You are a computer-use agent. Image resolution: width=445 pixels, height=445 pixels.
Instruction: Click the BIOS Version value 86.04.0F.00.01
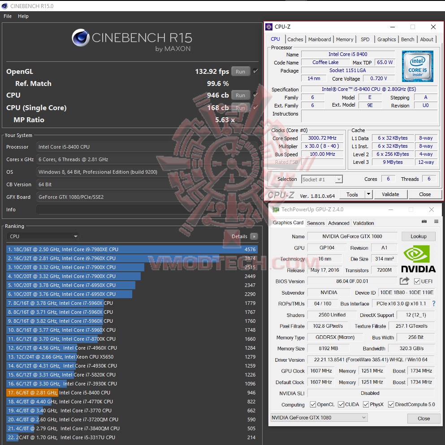(x=352, y=281)
